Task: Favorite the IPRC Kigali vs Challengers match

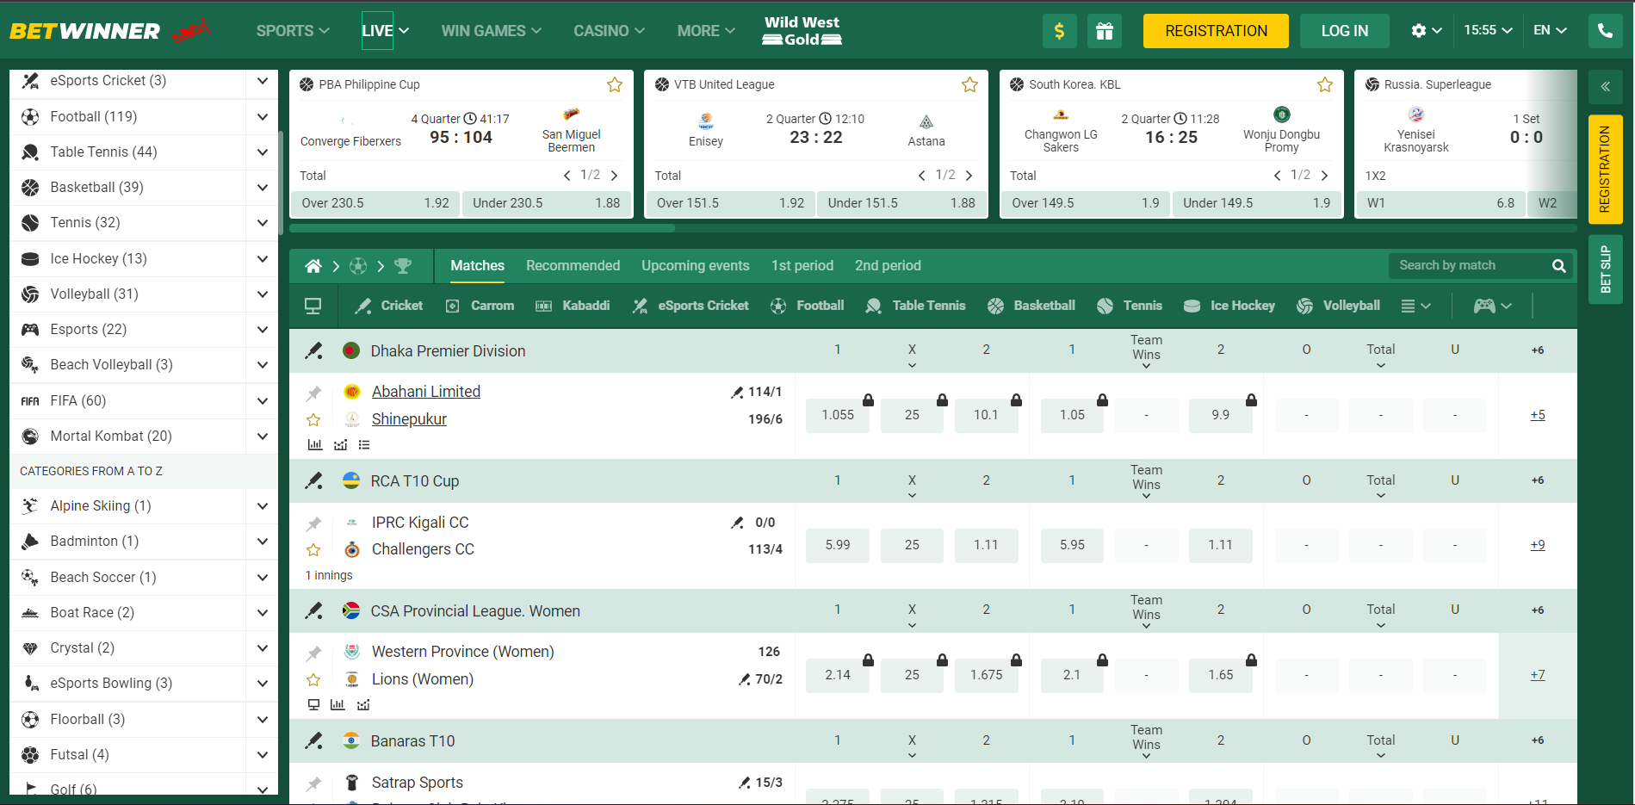Action: coord(313,550)
